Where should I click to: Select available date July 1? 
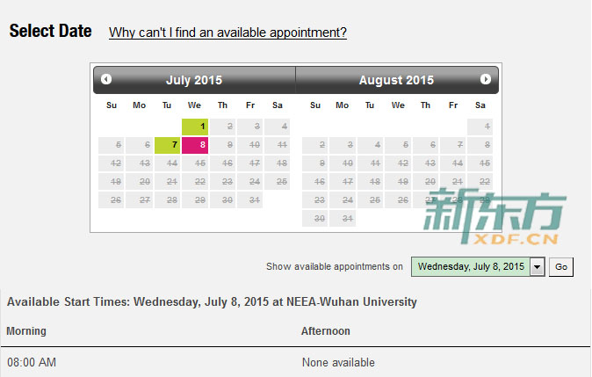tap(195, 127)
